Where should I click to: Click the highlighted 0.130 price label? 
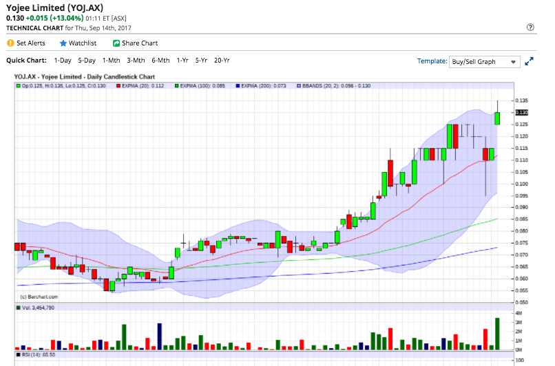pos(521,112)
